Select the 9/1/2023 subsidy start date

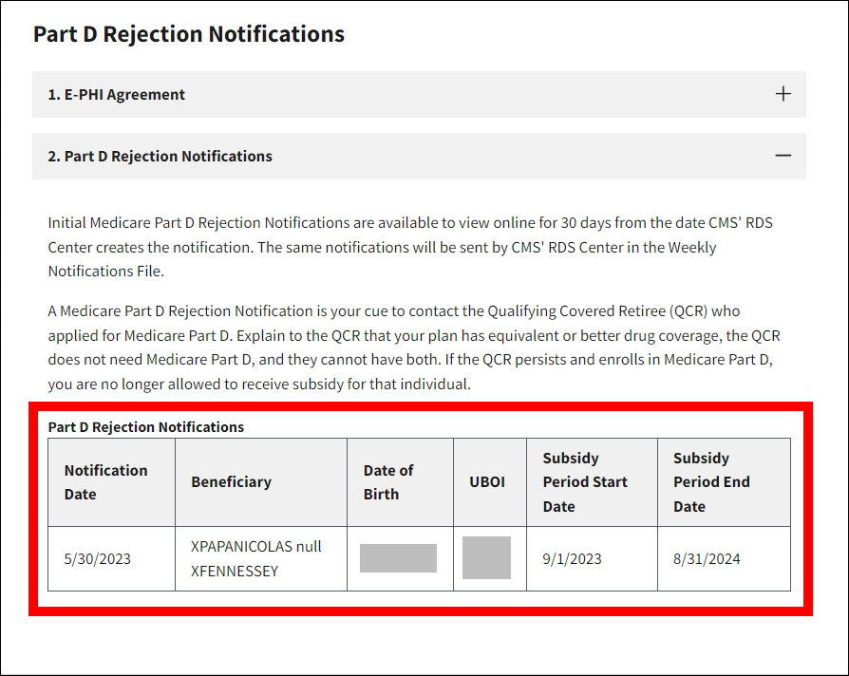coord(572,558)
